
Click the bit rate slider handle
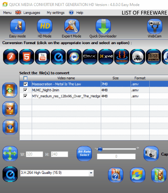pos(100,149)
